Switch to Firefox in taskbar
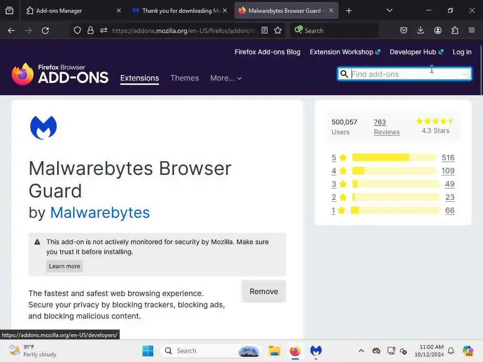 click(295, 351)
